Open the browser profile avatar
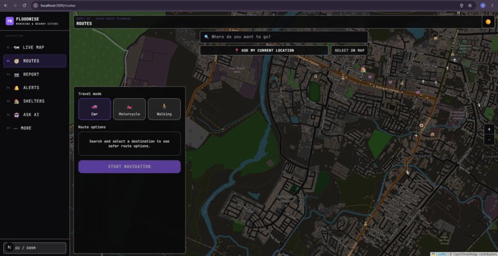 click(x=483, y=6)
